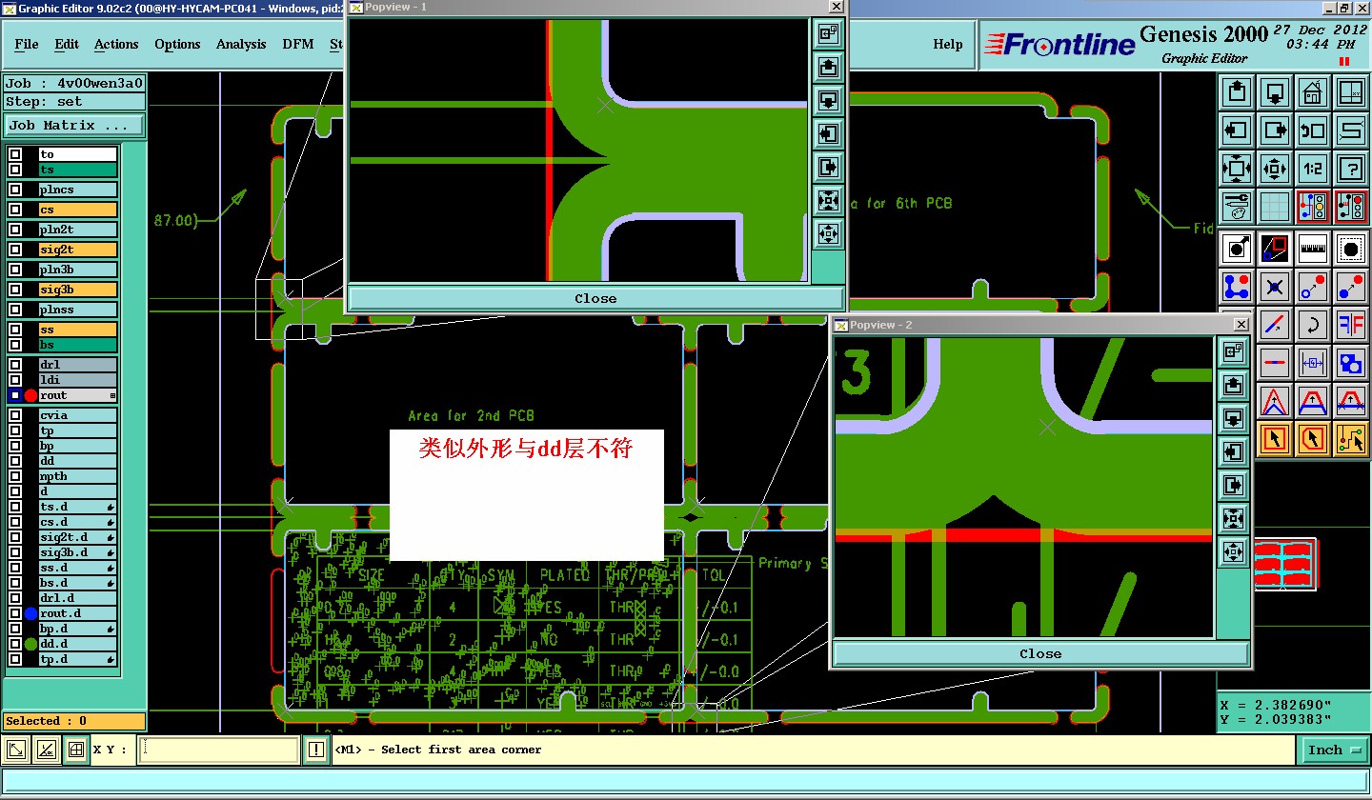The height and width of the screenshot is (800, 1372).
Task: Click the exclamation mark button
Action: click(315, 750)
